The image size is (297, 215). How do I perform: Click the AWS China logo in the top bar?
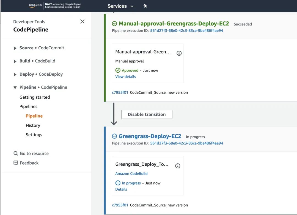click(x=36, y=6)
